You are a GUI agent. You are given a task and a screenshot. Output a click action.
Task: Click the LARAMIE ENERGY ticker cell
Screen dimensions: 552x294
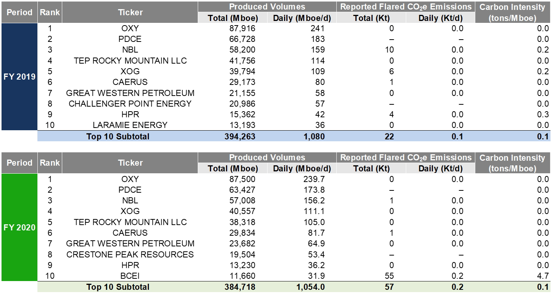(x=130, y=125)
